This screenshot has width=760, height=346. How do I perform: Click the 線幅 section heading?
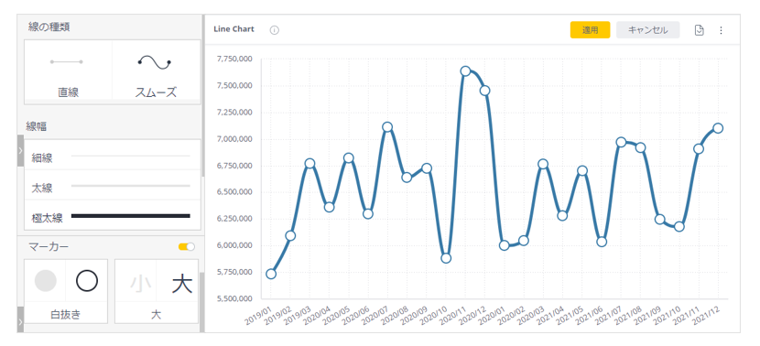(37, 126)
